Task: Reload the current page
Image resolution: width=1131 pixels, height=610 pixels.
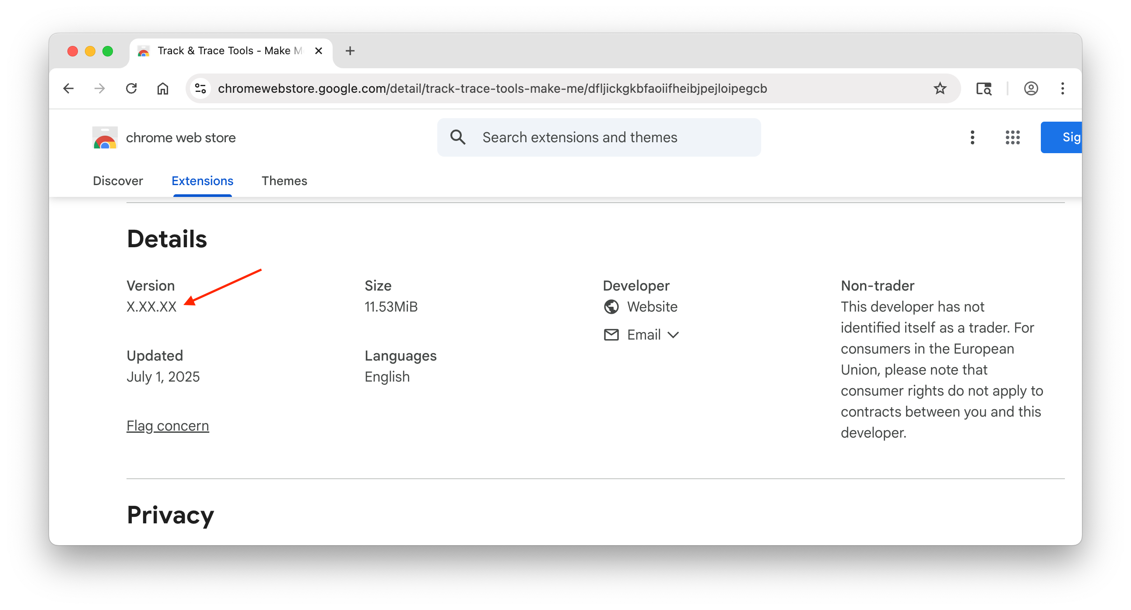Action: pyautogui.click(x=131, y=89)
